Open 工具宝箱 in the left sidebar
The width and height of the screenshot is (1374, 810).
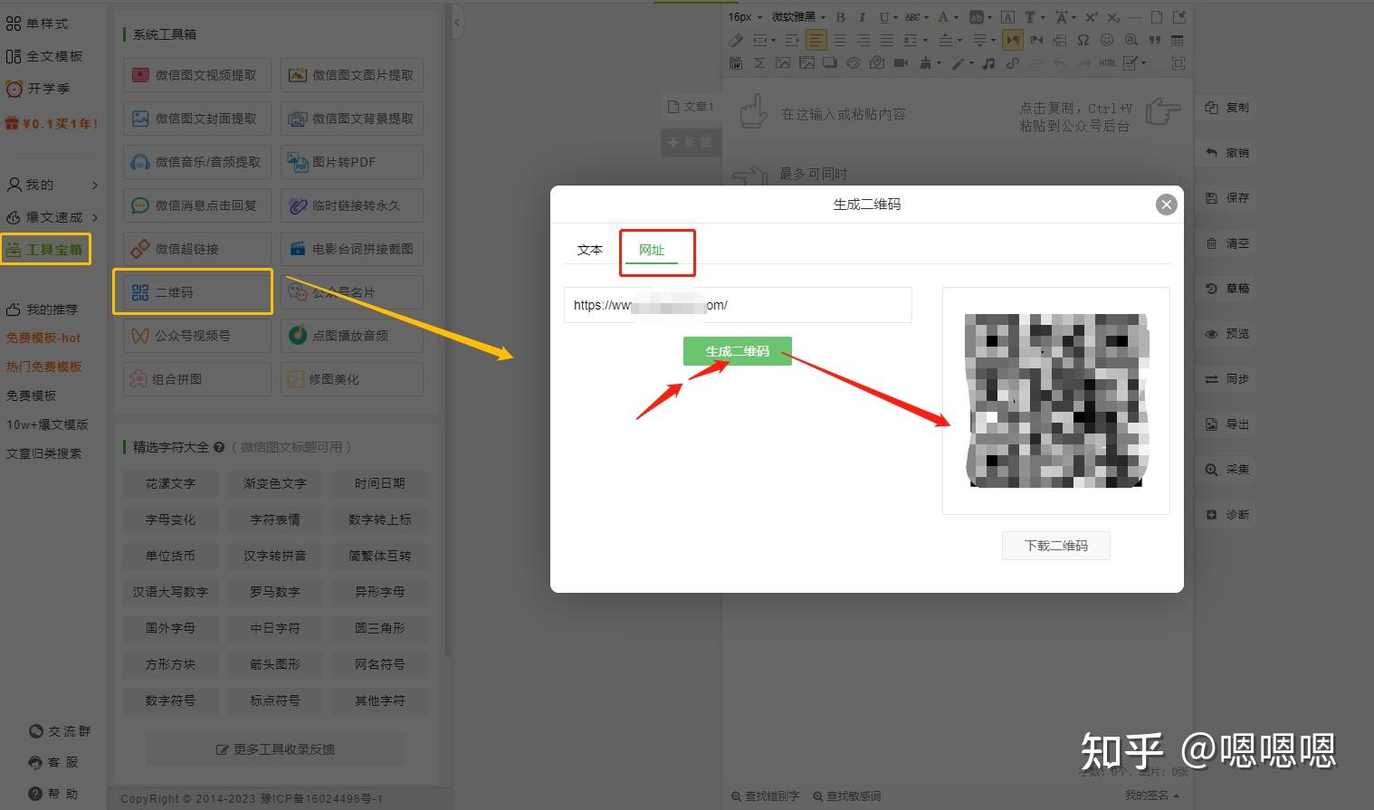45,249
